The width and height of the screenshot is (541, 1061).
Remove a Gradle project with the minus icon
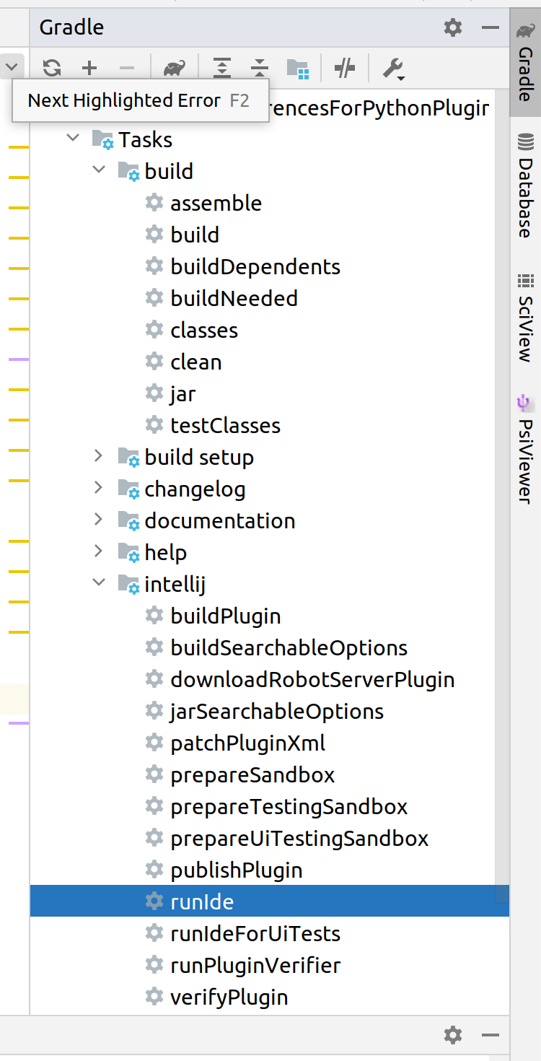[x=127, y=67]
